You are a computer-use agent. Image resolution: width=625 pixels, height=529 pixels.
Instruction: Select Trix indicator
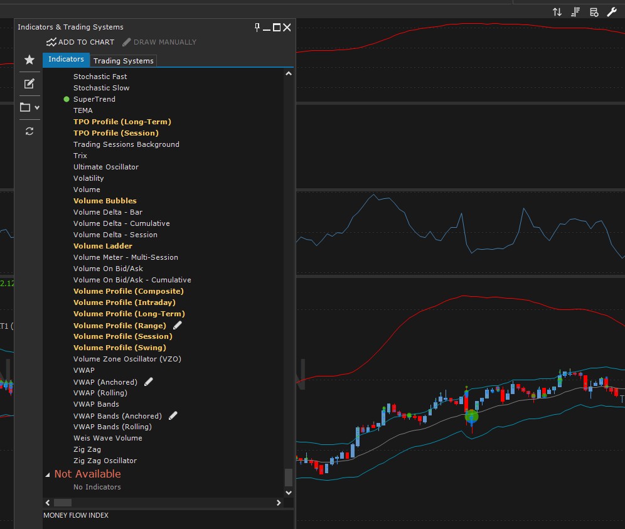click(x=80, y=156)
